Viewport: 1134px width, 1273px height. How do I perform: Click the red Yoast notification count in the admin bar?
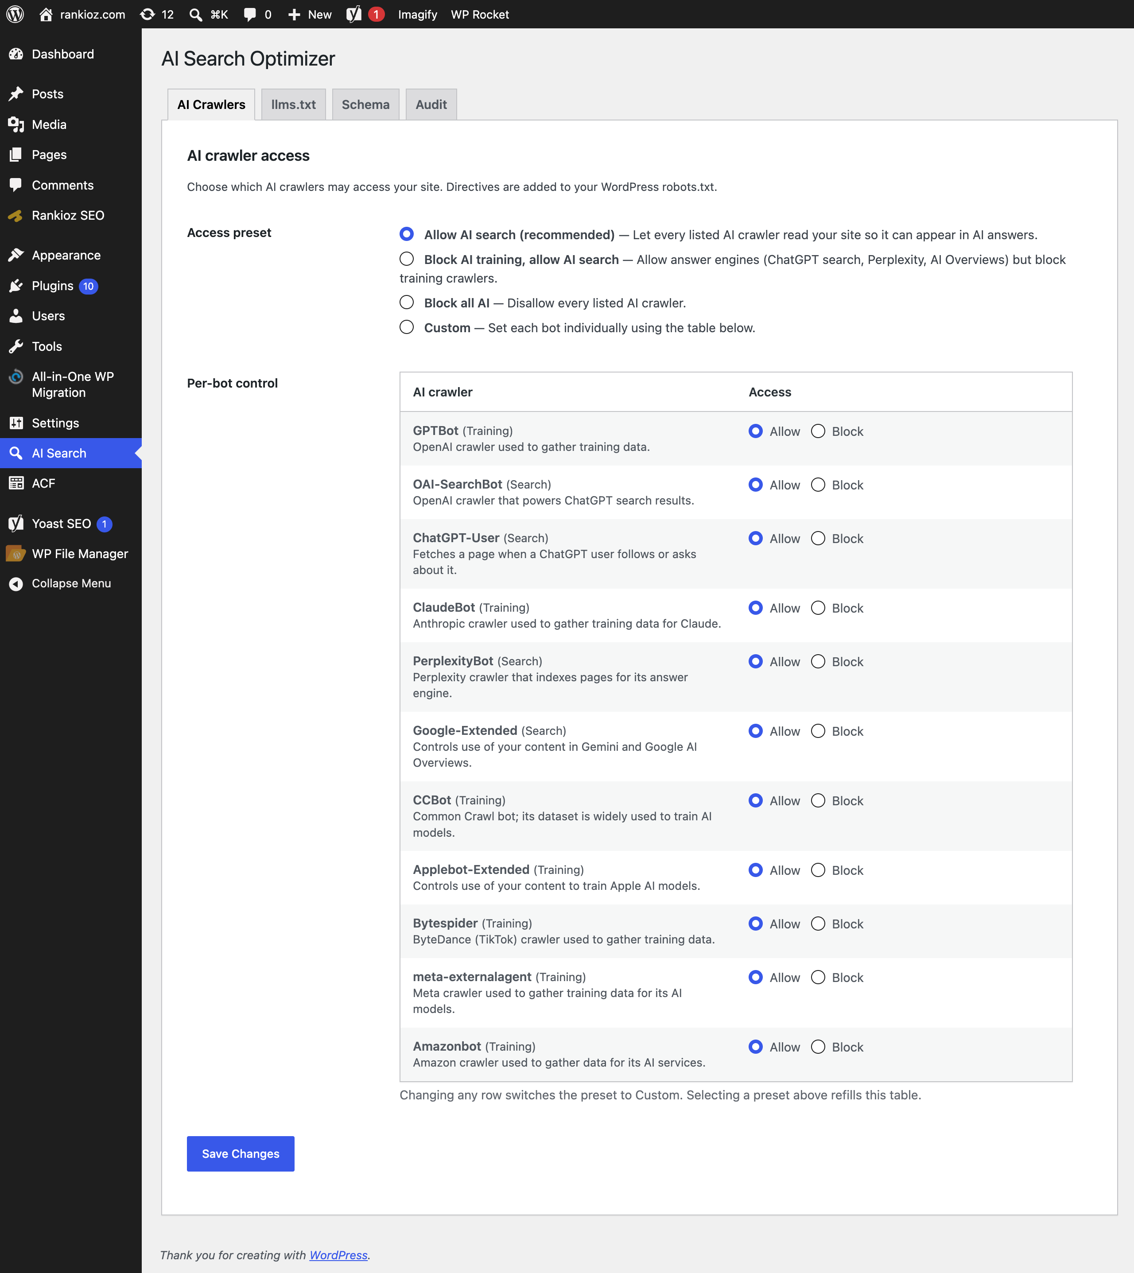(x=377, y=14)
